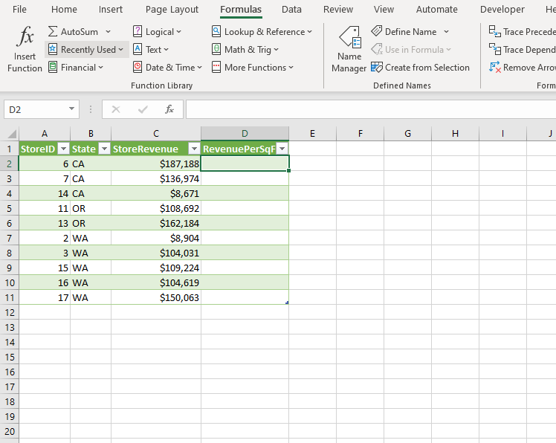Select cell with revenue $8,671

(x=156, y=193)
